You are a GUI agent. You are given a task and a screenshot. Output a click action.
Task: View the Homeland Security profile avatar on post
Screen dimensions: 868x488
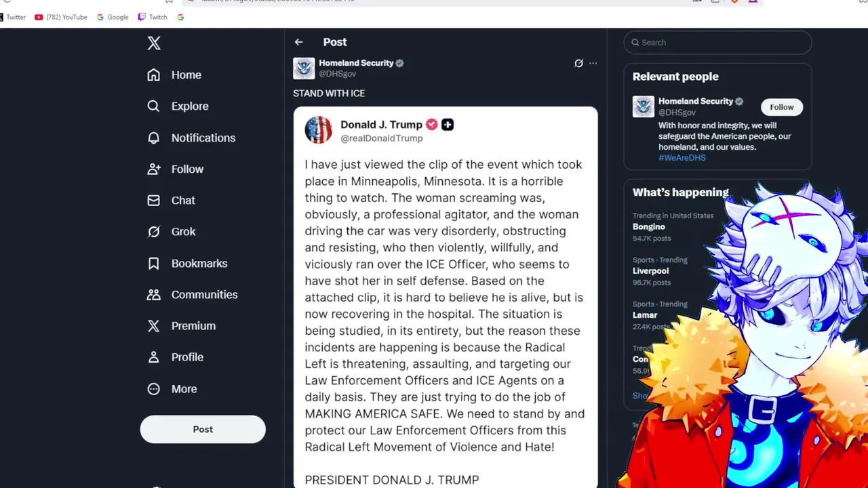pyautogui.click(x=304, y=68)
